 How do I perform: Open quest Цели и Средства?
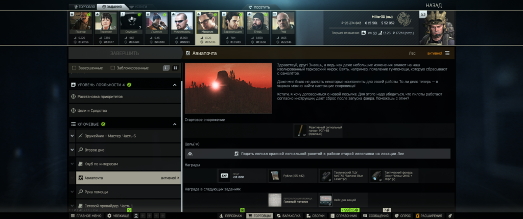[x=125, y=111]
